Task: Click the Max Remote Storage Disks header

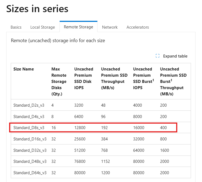Action: [x=59, y=82]
